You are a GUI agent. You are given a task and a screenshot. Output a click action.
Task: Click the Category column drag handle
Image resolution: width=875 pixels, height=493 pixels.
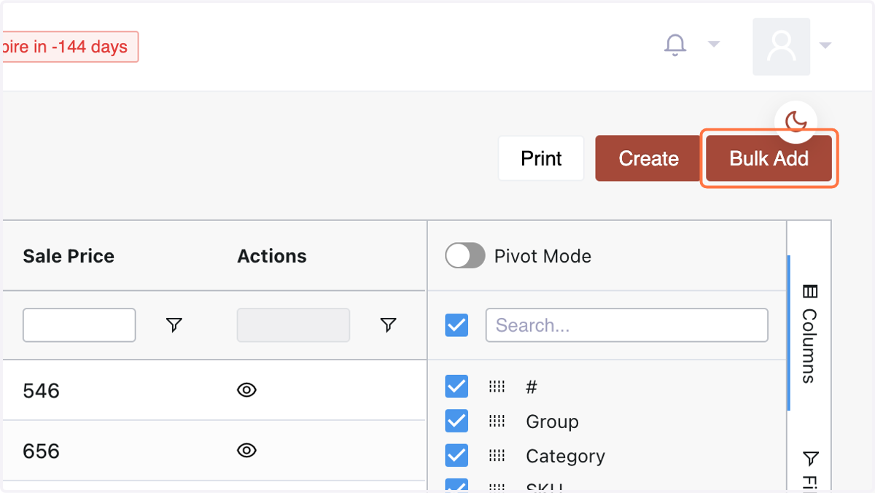pos(497,456)
